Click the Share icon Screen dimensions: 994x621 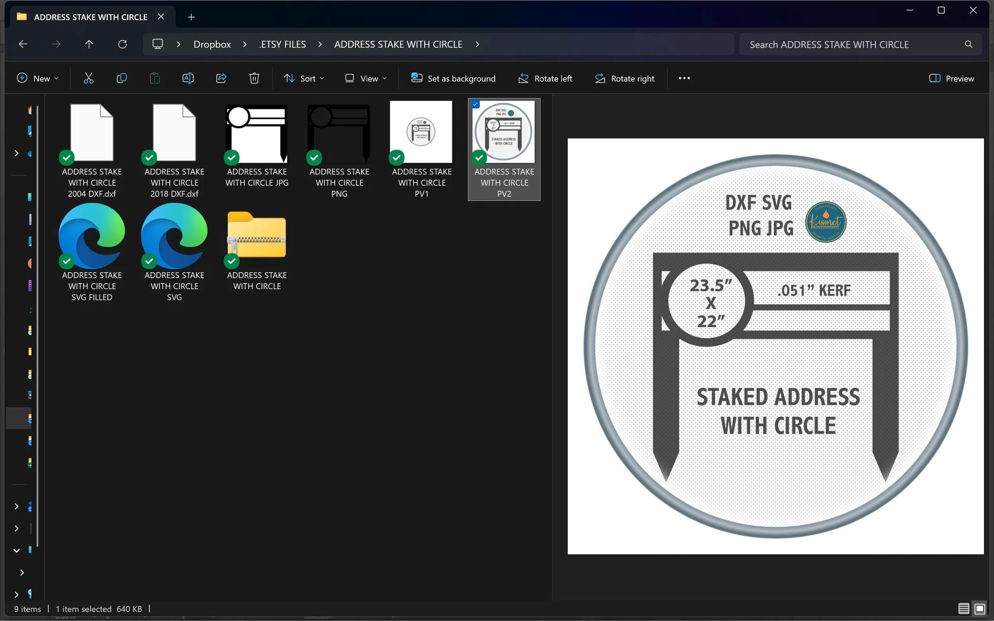221,78
